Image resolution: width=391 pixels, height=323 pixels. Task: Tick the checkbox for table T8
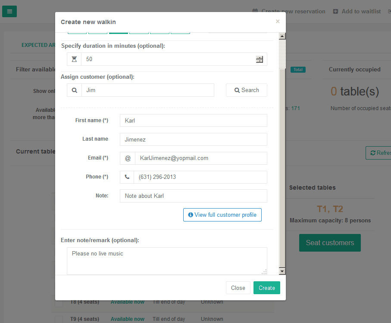click(59, 303)
